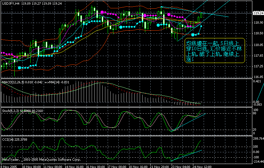
Task: Click the 118.05 price axis label
Action: tap(258, 45)
